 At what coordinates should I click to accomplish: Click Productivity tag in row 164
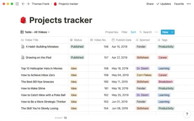click(166, 108)
